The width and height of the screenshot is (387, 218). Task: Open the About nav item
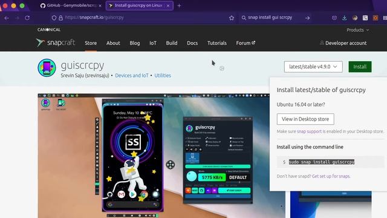coord(113,43)
